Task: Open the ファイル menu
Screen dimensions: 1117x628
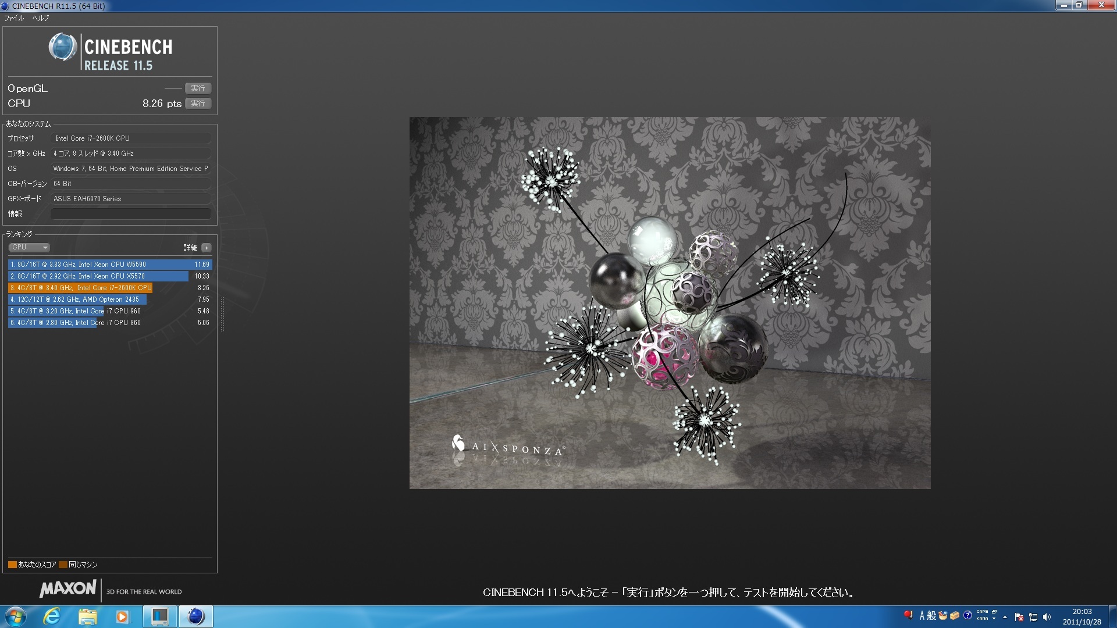Action: 14,18
